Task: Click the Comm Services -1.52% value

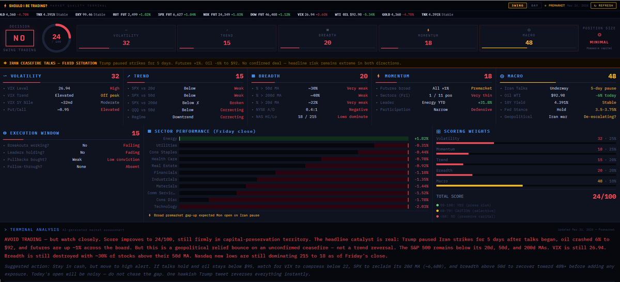Action: click(421, 193)
